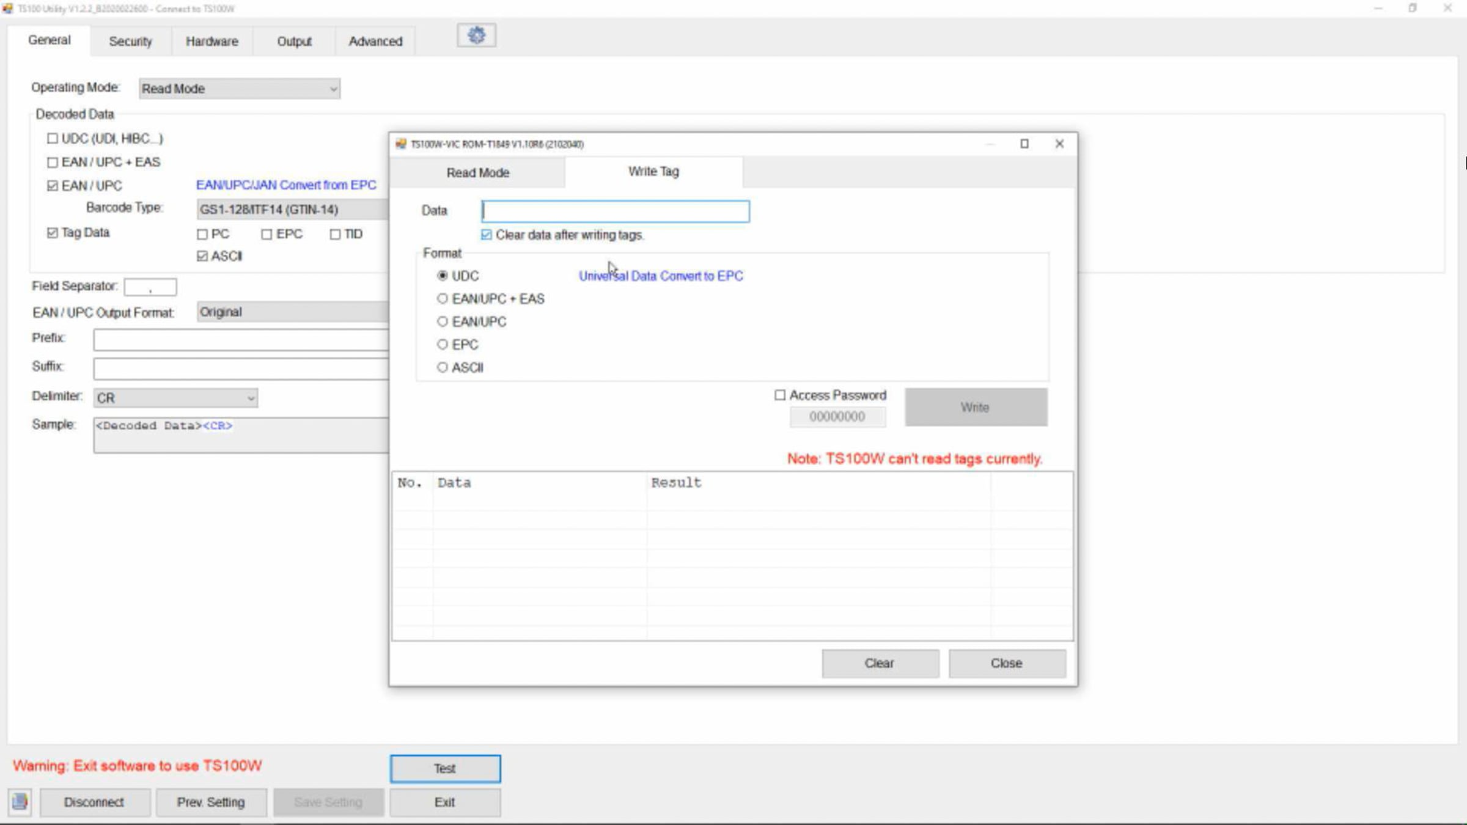This screenshot has width=1467, height=825.
Task: Click the Disconnect button
Action: tap(95, 802)
